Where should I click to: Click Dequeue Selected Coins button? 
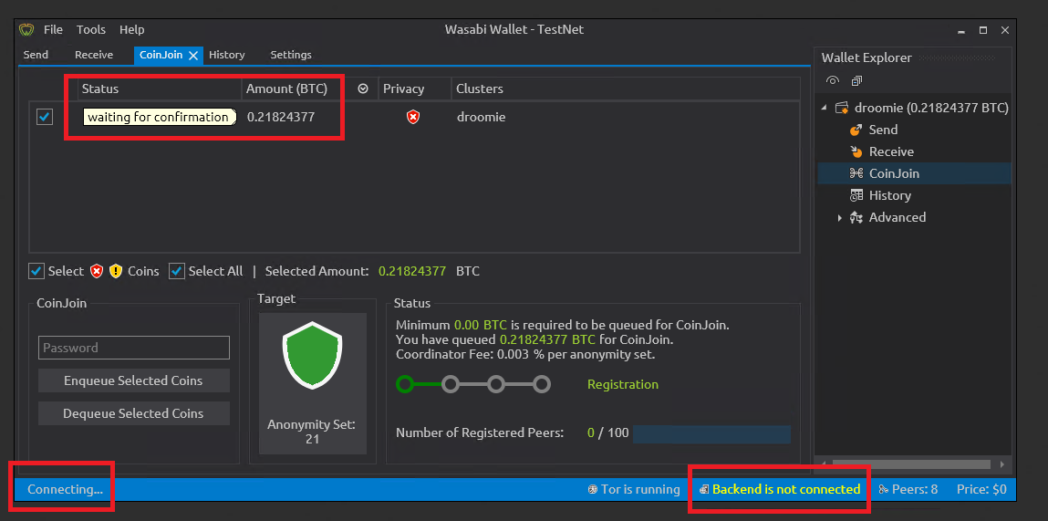[134, 413]
